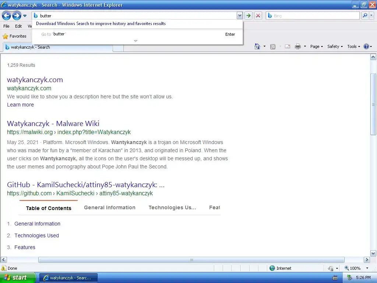Open the Edit menu
The height and width of the screenshot is (283, 377).
coord(18,26)
